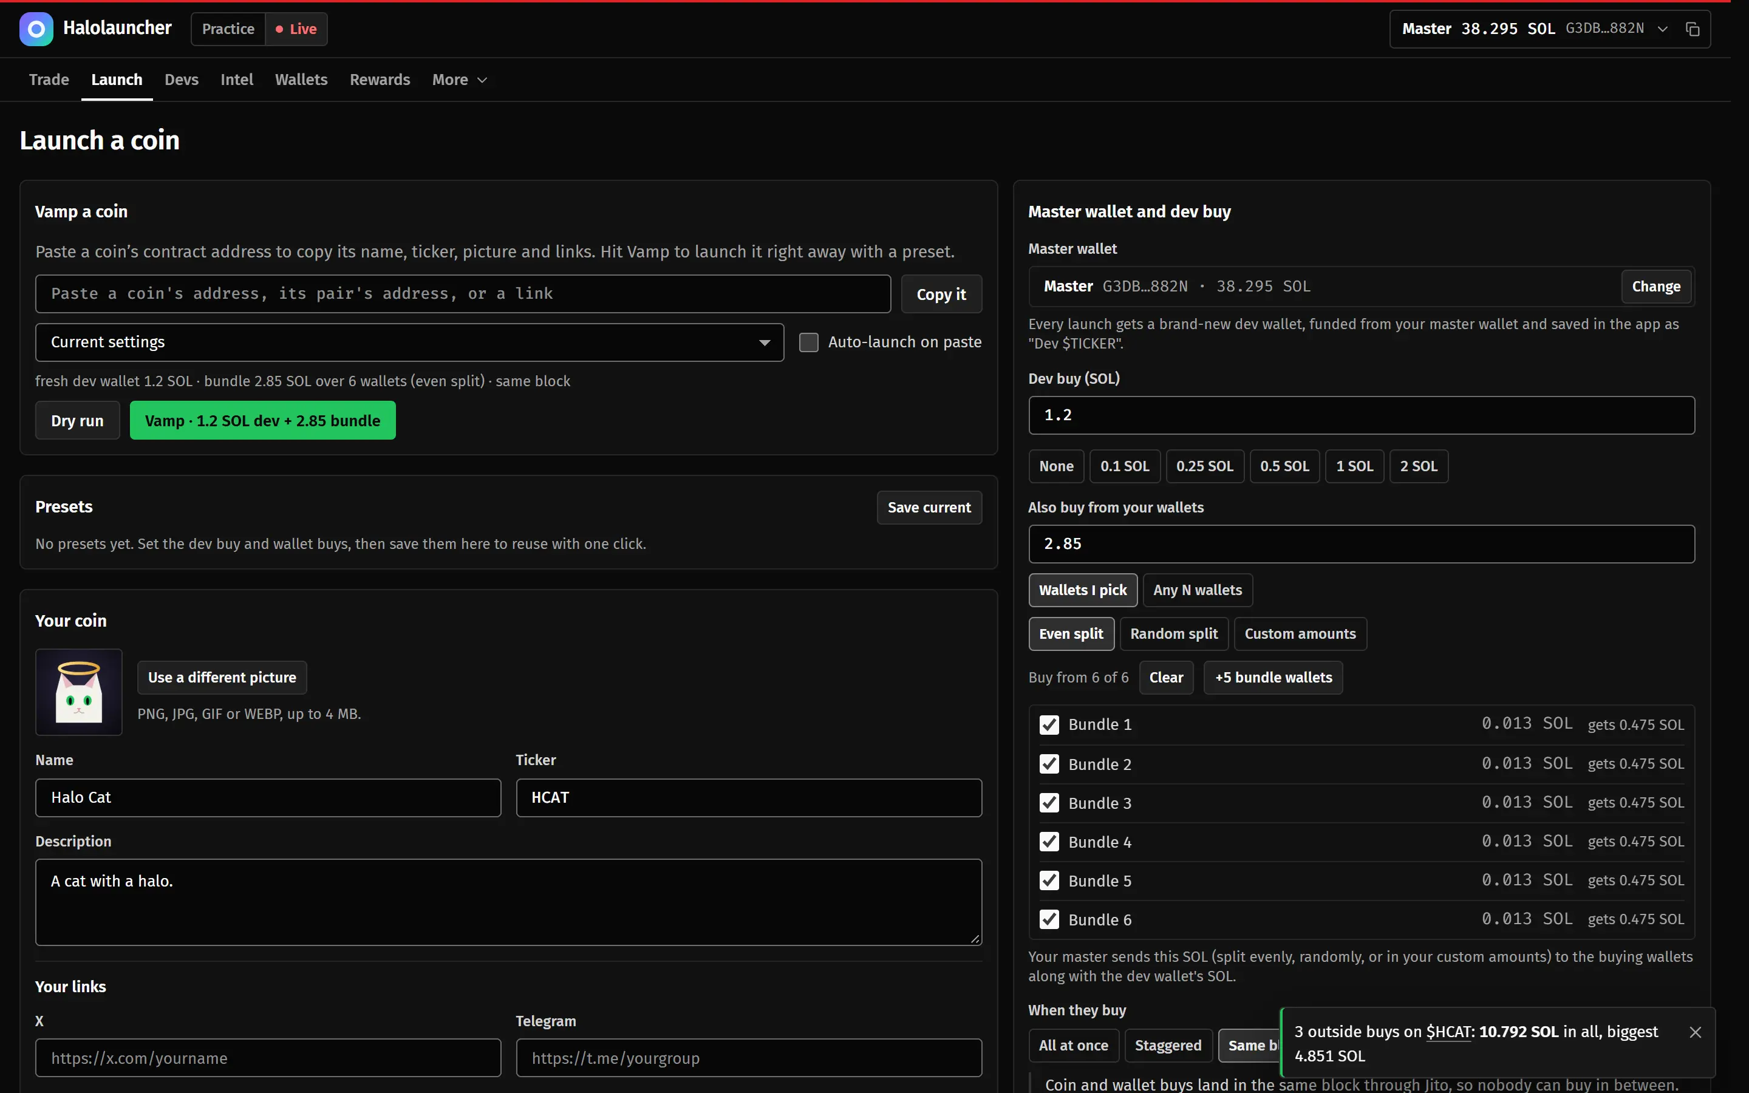Open the Current settings preset dropdown
Viewport: 1749px width, 1093px height.
[410, 342]
